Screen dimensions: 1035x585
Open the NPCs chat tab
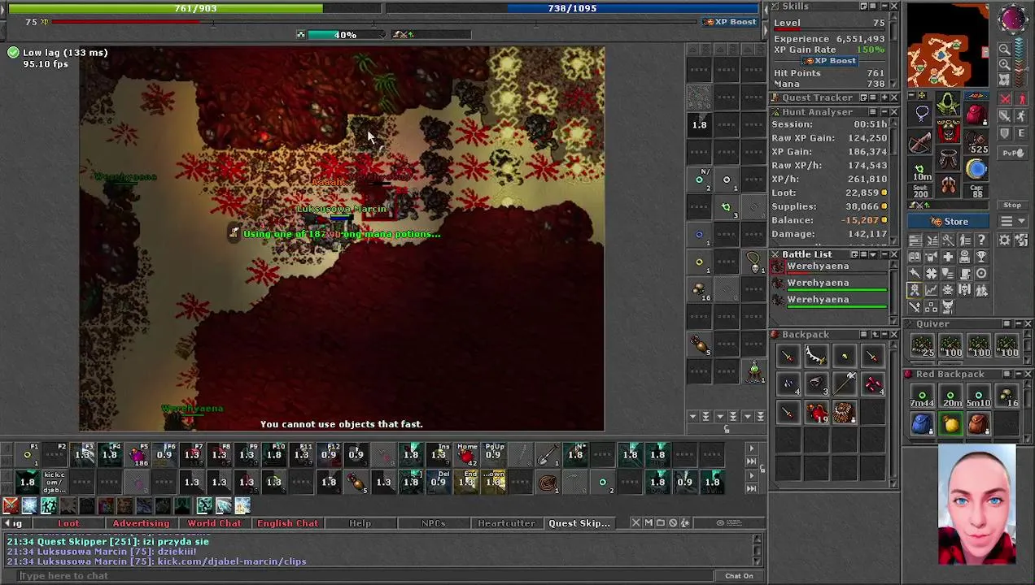coord(433,523)
